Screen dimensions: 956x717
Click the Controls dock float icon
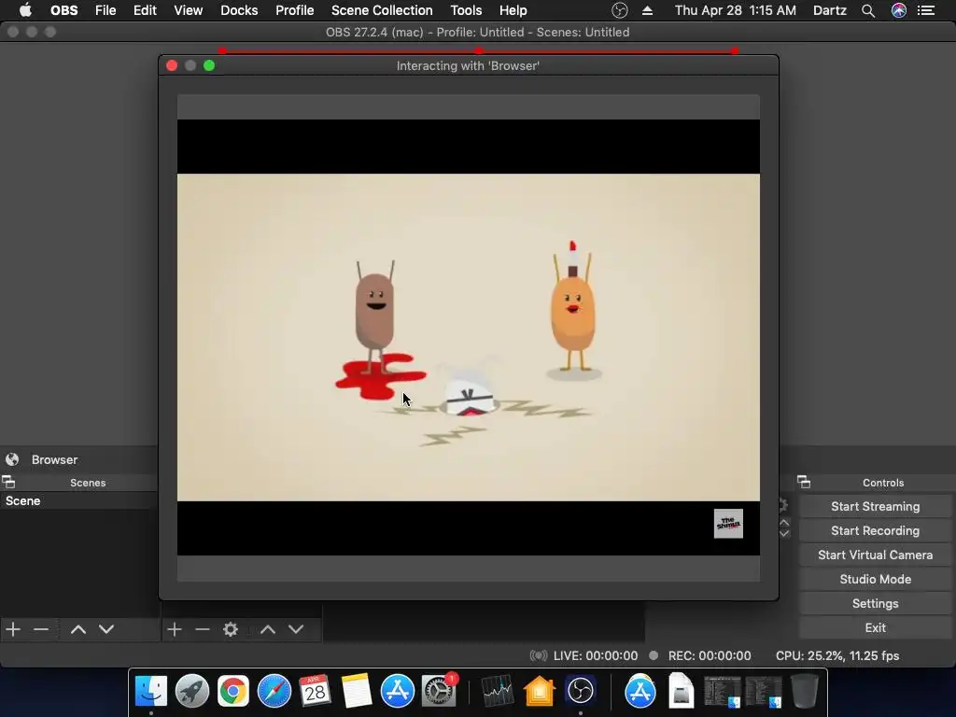click(x=804, y=483)
